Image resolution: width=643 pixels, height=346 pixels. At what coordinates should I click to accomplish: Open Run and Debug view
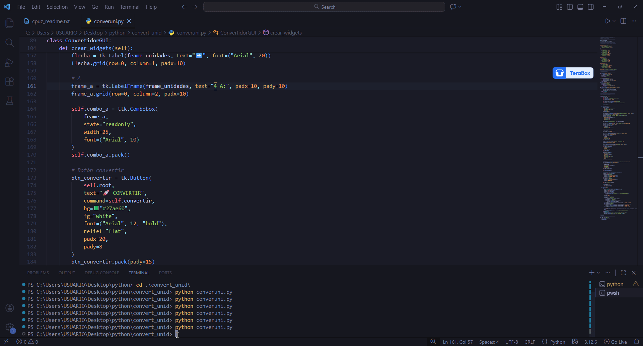point(10,63)
